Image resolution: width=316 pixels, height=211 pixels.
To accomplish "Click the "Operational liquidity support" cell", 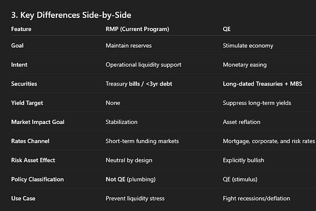I will pyautogui.click(x=142, y=65).
